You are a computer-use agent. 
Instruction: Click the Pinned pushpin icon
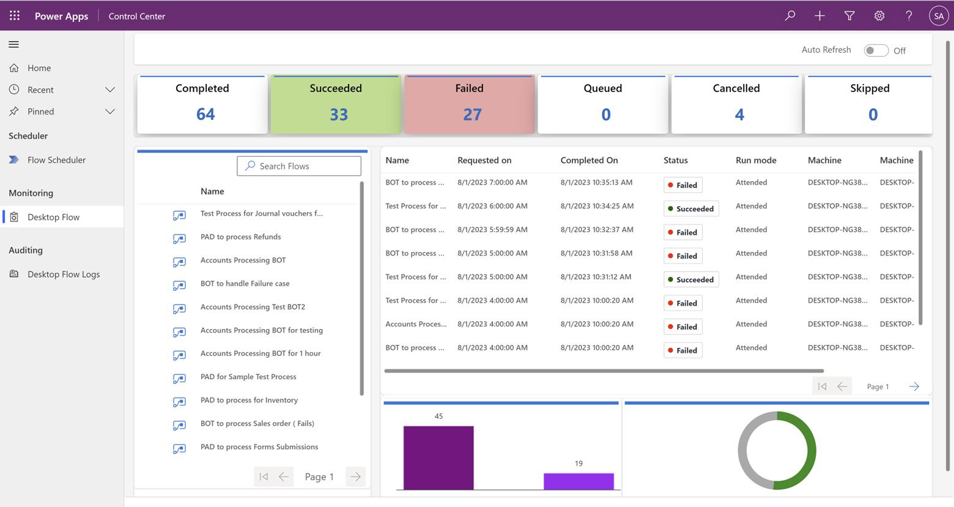14,111
